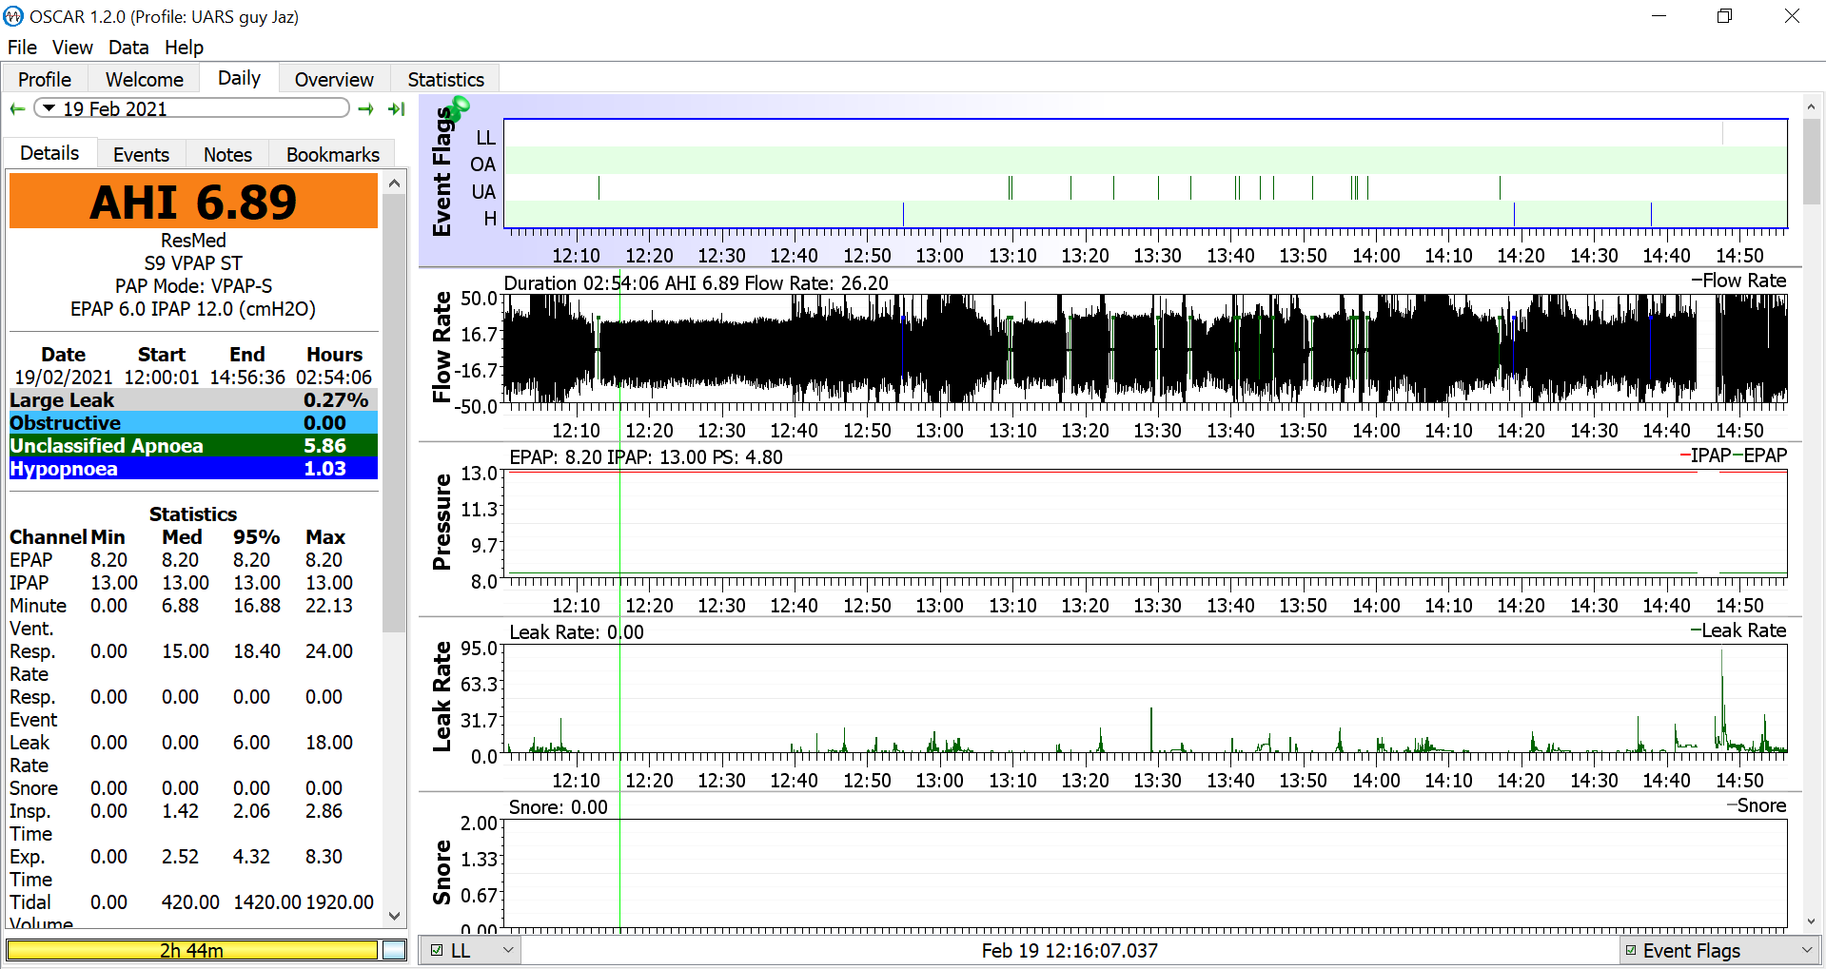The width and height of the screenshot is (1826, 969).
Task: Click the graph area scrollbar down arrow
Action: (x=1811, y=921)
